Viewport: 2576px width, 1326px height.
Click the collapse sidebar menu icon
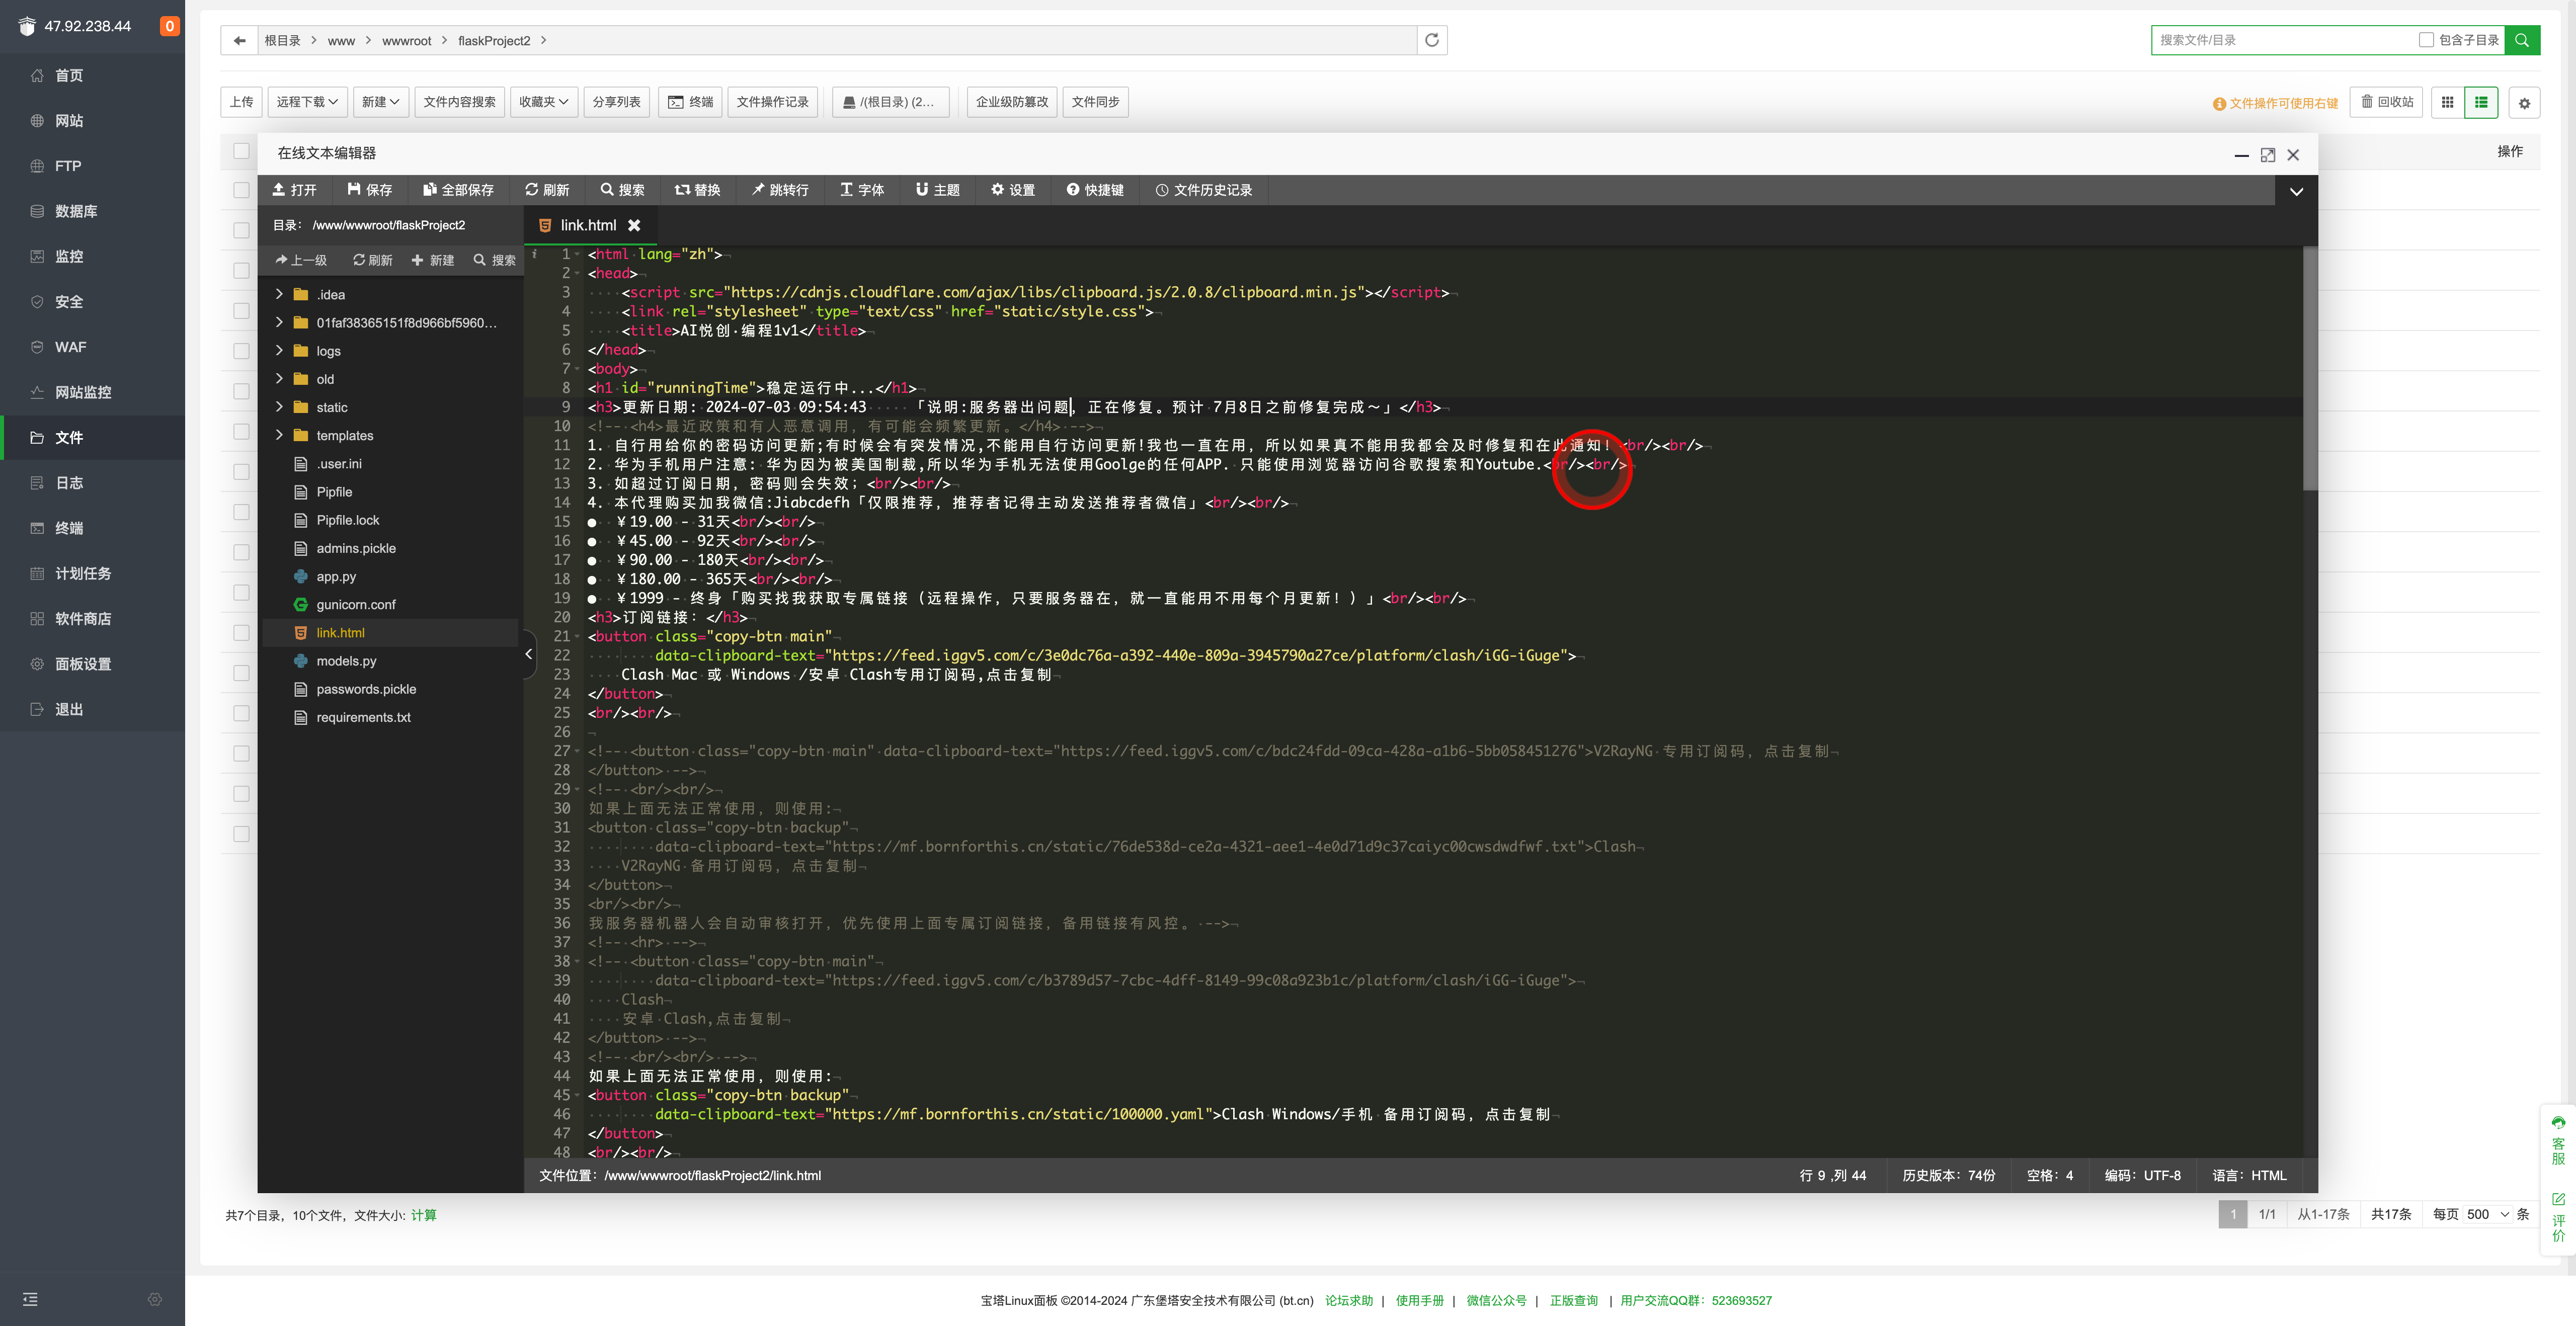(x=30, y=1299)
